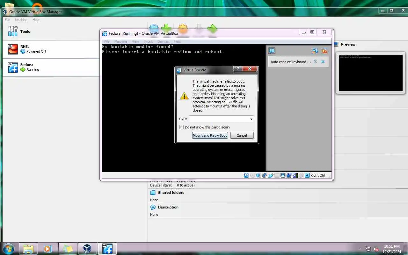This screenshot has width=408, height=255.
Task: Open Machine menu in the Fedora VM window
Action: (121, 41)
